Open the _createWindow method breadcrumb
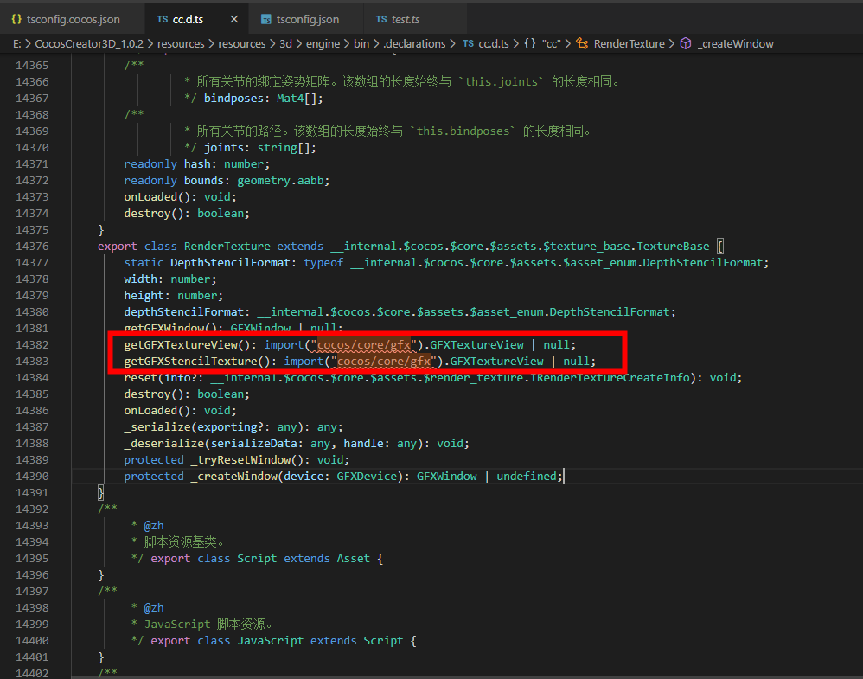This screenshot has height=679, width=863. [x=735, y=43]
